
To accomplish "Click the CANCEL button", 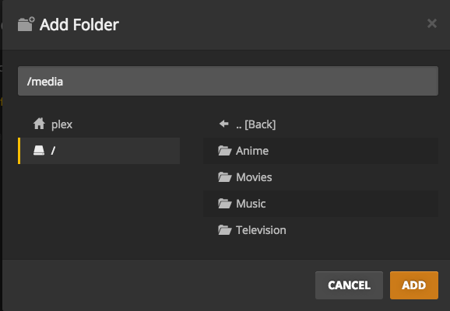I will (x=349, y=285).
